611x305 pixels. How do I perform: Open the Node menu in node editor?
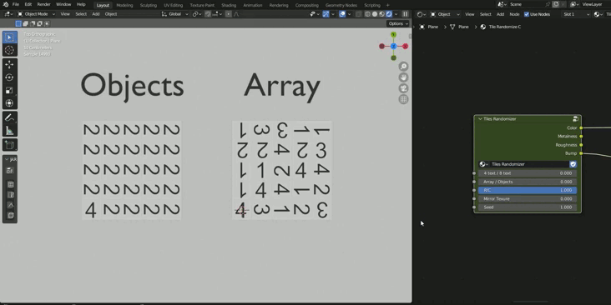(x=514, y=14)
